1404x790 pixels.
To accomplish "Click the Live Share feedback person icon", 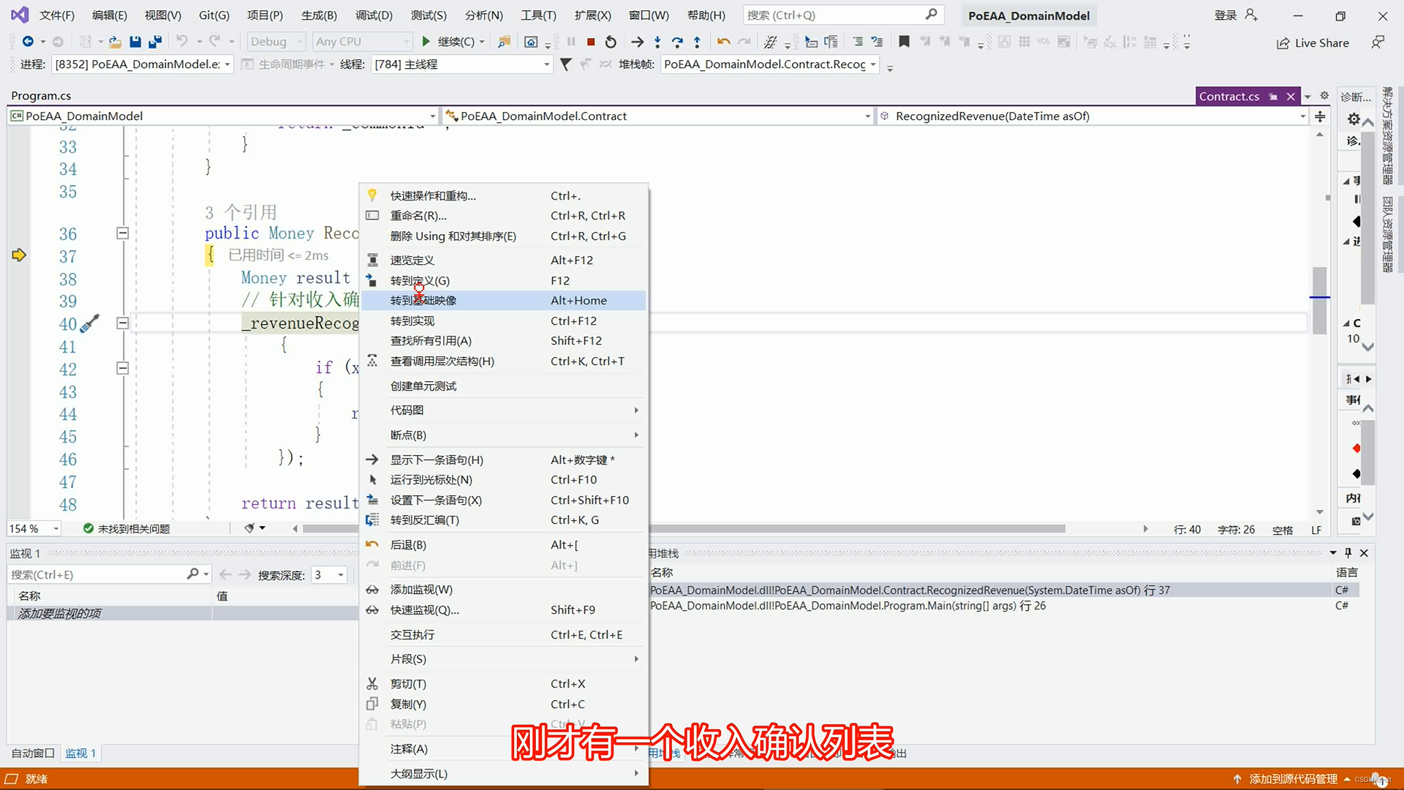I will pyautogui.click(x=1378, y=42).
